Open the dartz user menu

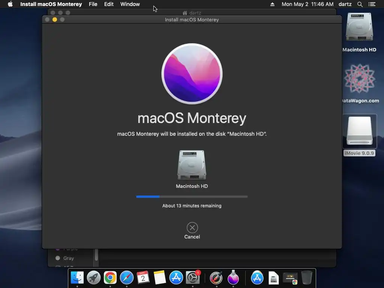[x=345, y=4]
